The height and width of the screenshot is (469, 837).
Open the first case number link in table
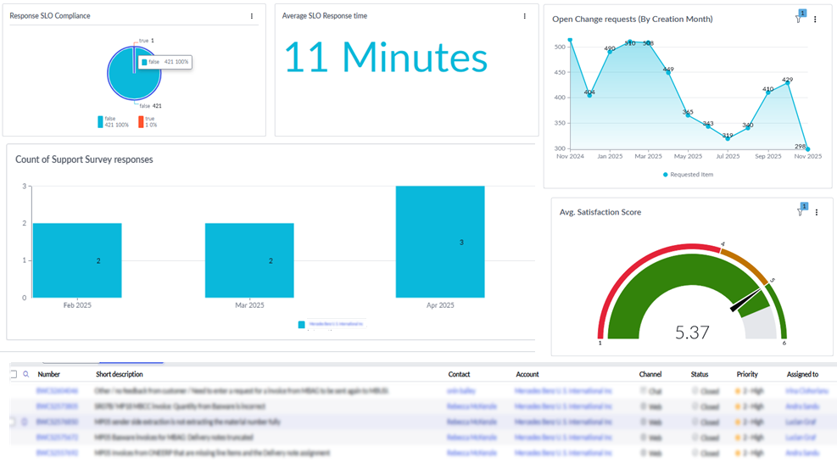point(57,391)
